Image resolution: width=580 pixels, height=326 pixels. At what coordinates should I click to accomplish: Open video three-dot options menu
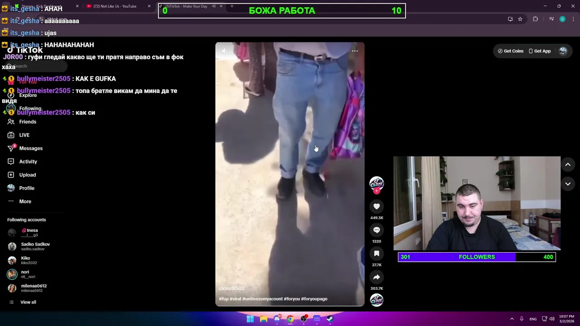click(355, 51)
